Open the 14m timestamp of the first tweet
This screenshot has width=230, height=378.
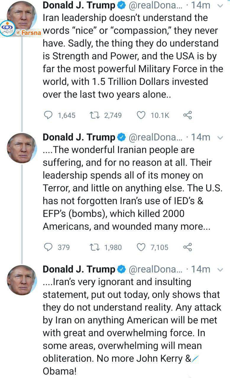coord(200,5)
